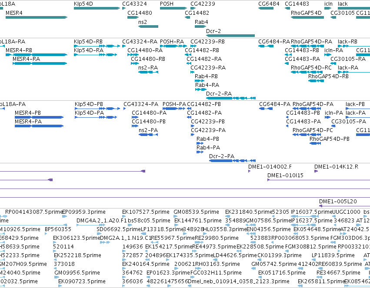370x288 pixels.
Task: Click the Rab4-RA transcript label
Action: pos(207,85)
